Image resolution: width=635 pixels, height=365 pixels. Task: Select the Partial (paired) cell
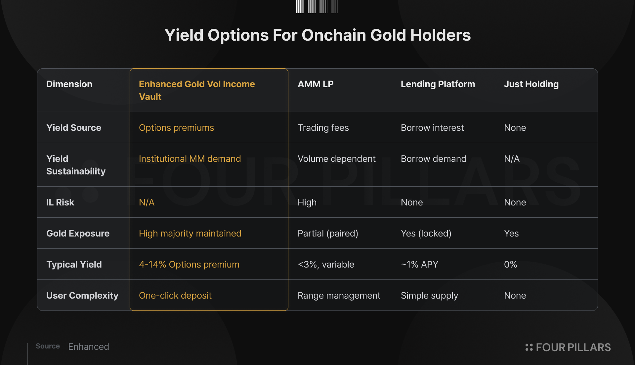328,233
